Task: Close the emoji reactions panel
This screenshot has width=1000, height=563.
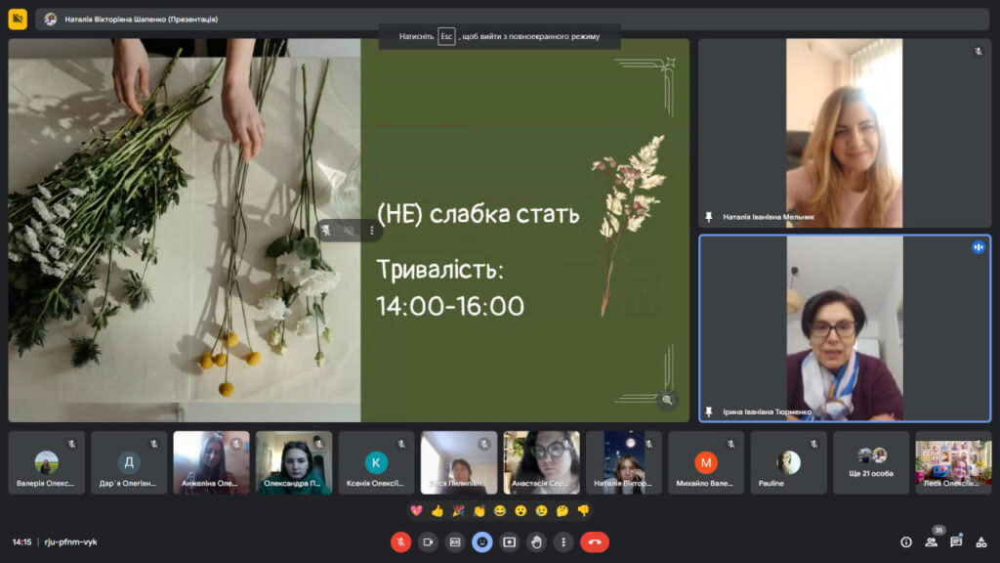Action: coord(481,541)
